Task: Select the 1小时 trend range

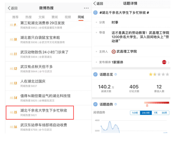Action: (x=135, y=113)
